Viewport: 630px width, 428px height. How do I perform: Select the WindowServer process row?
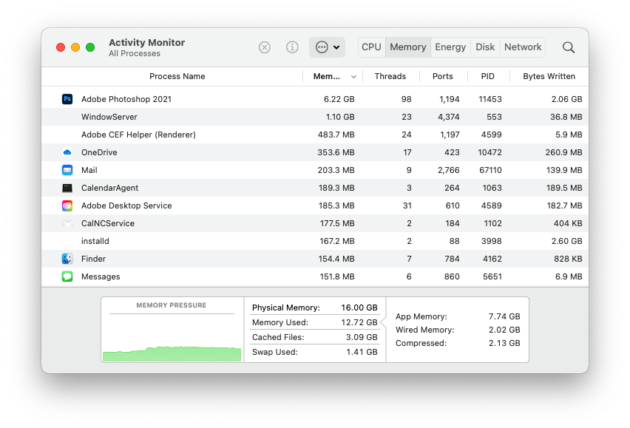coord(315,117)
